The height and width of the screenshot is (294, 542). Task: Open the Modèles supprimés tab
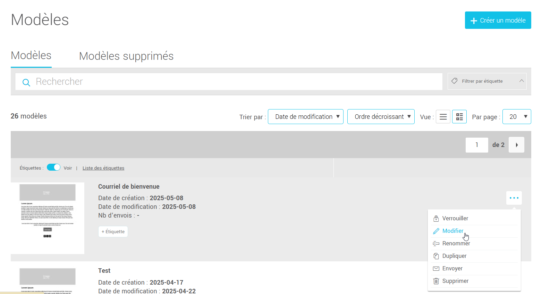click(x=126, y=56)
